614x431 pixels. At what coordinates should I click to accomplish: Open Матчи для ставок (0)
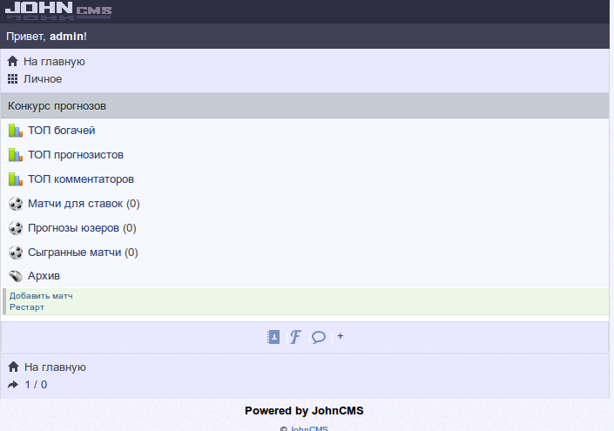[84, 204]
